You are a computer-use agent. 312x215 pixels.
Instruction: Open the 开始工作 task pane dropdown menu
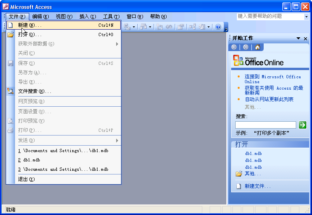[x=298, y=39]
